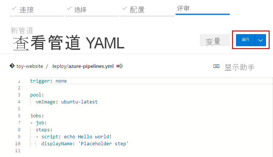The width and height of the screenshot is (273, 157).
Task: Click the repository icon beside toy-website
Action: 12,66
